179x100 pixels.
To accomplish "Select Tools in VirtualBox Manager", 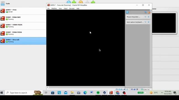I will pyautogui.click(x=23, y=4).
